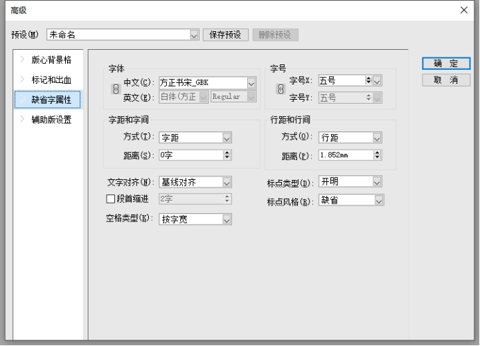Click the 取消 button

click(x=446, y=80)
